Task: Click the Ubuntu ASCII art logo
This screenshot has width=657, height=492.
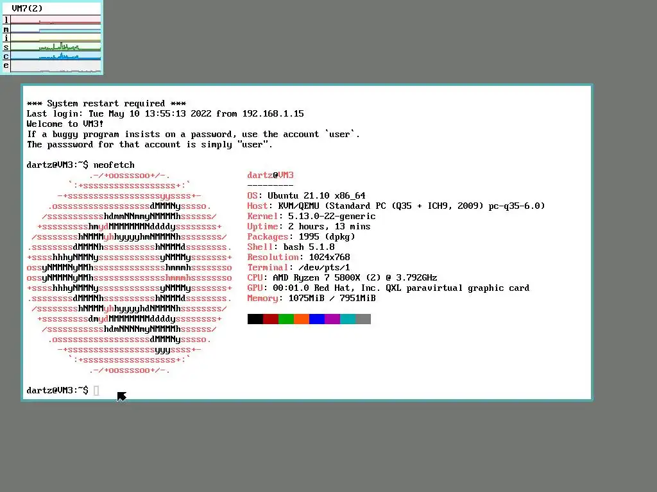Action: pyautogui.click(x=130, y=273)
